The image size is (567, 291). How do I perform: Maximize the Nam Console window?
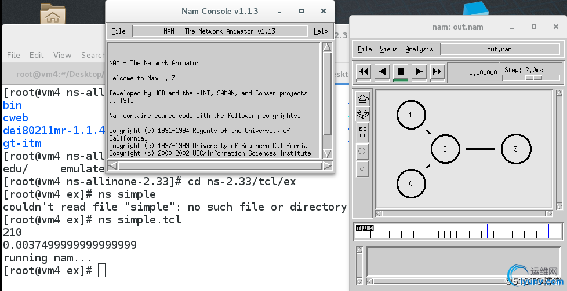pyautogui.click(x=301, y=11)
